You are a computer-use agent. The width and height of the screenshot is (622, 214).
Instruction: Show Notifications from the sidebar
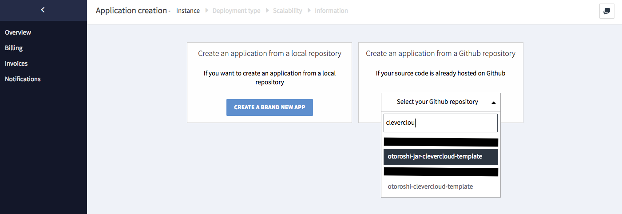coord(23,79)
